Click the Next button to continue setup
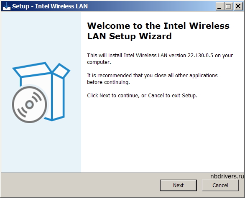 [178, 185]
